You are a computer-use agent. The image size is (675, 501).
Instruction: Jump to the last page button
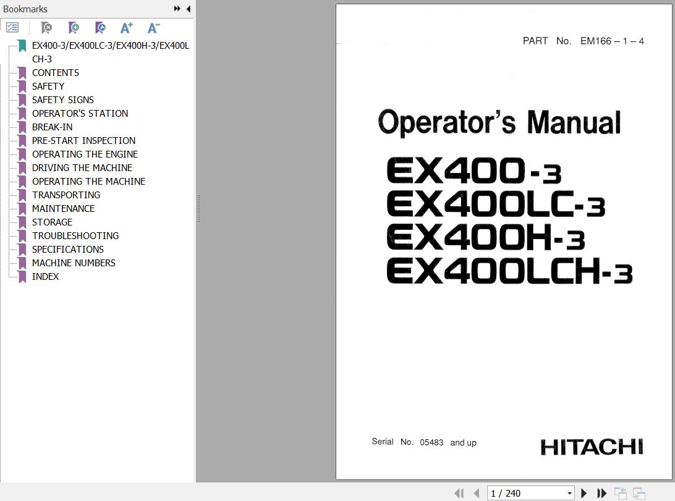[x=602, y=493]
